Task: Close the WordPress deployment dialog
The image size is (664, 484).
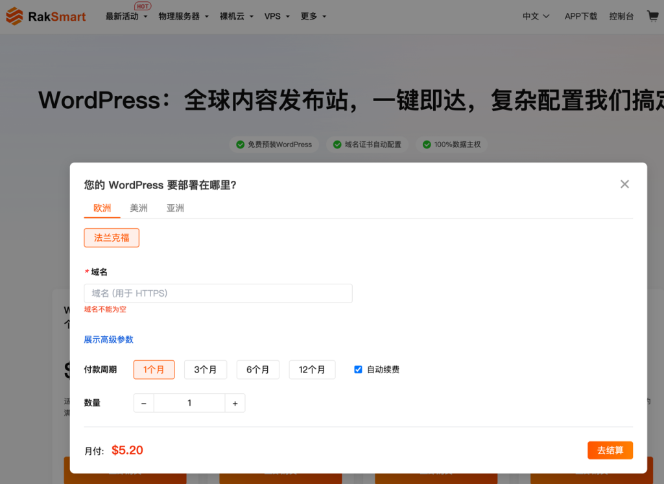Action: click(x=624, y=184)
